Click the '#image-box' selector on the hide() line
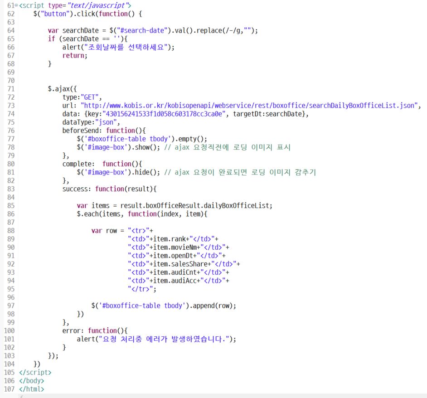Screen dimensions: 427x398 click(x=106, y=172)
